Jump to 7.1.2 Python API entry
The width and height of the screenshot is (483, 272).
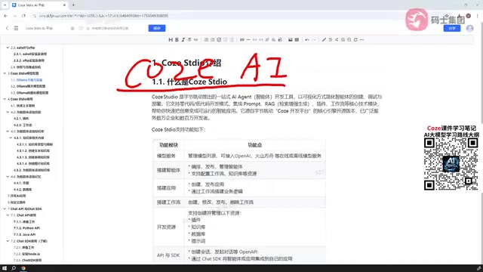point(27,228)
